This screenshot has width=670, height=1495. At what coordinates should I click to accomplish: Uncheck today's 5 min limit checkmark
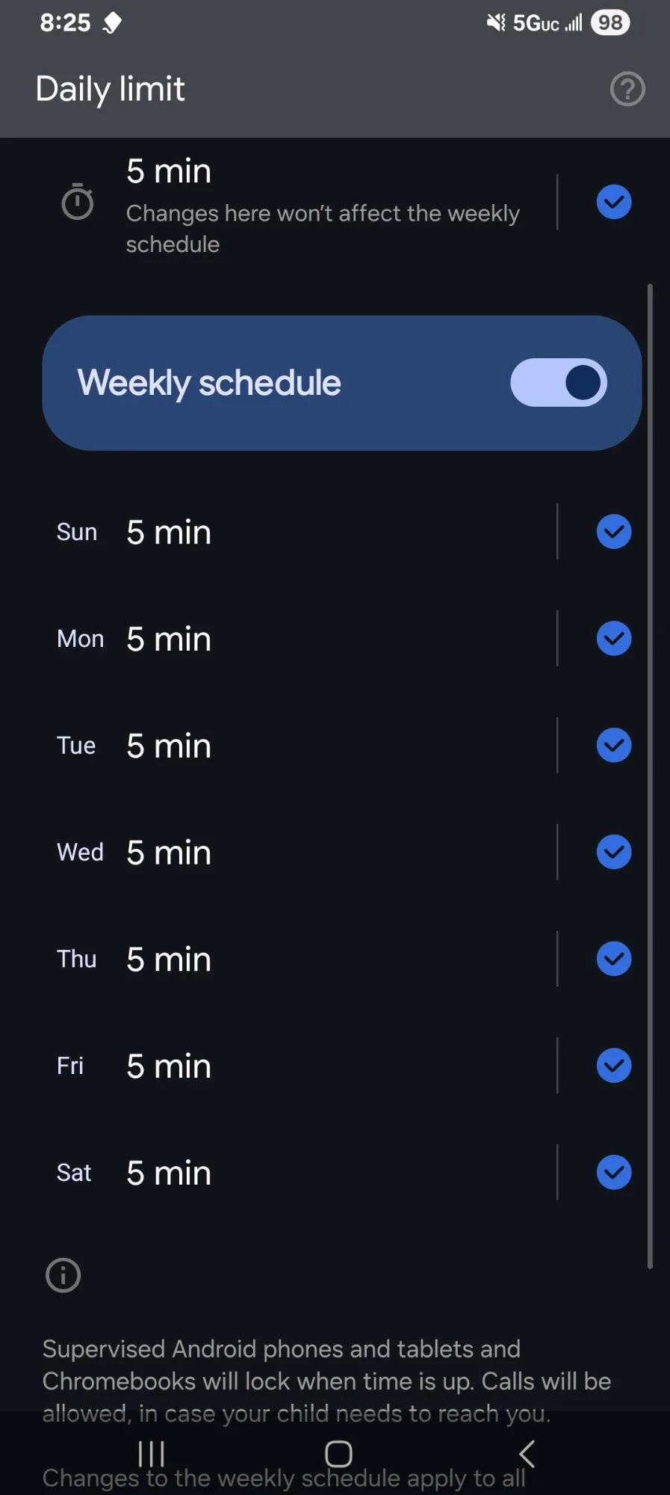[x=614, y=202]
